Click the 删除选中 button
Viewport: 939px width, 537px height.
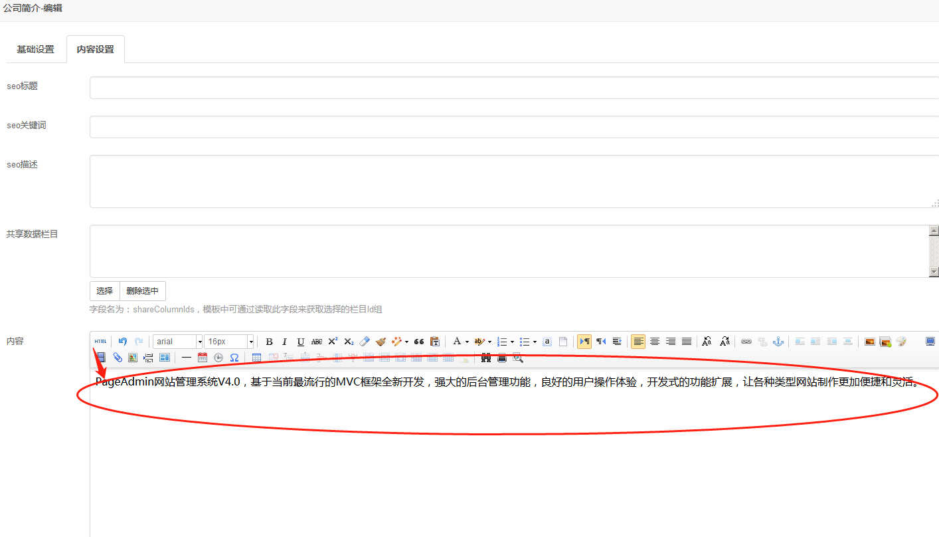[143, 291]
